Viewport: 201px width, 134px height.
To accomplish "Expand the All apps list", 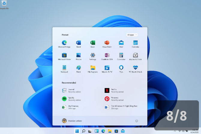I will [x=132, y=35].
